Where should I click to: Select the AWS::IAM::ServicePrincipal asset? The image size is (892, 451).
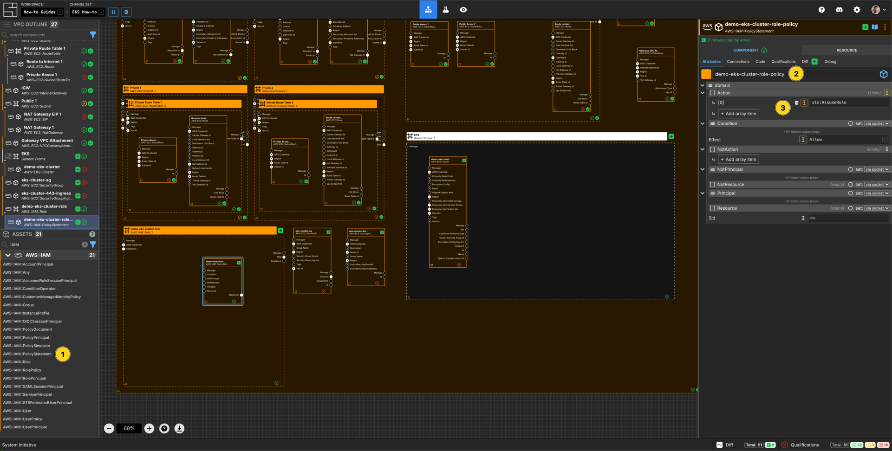27,394
